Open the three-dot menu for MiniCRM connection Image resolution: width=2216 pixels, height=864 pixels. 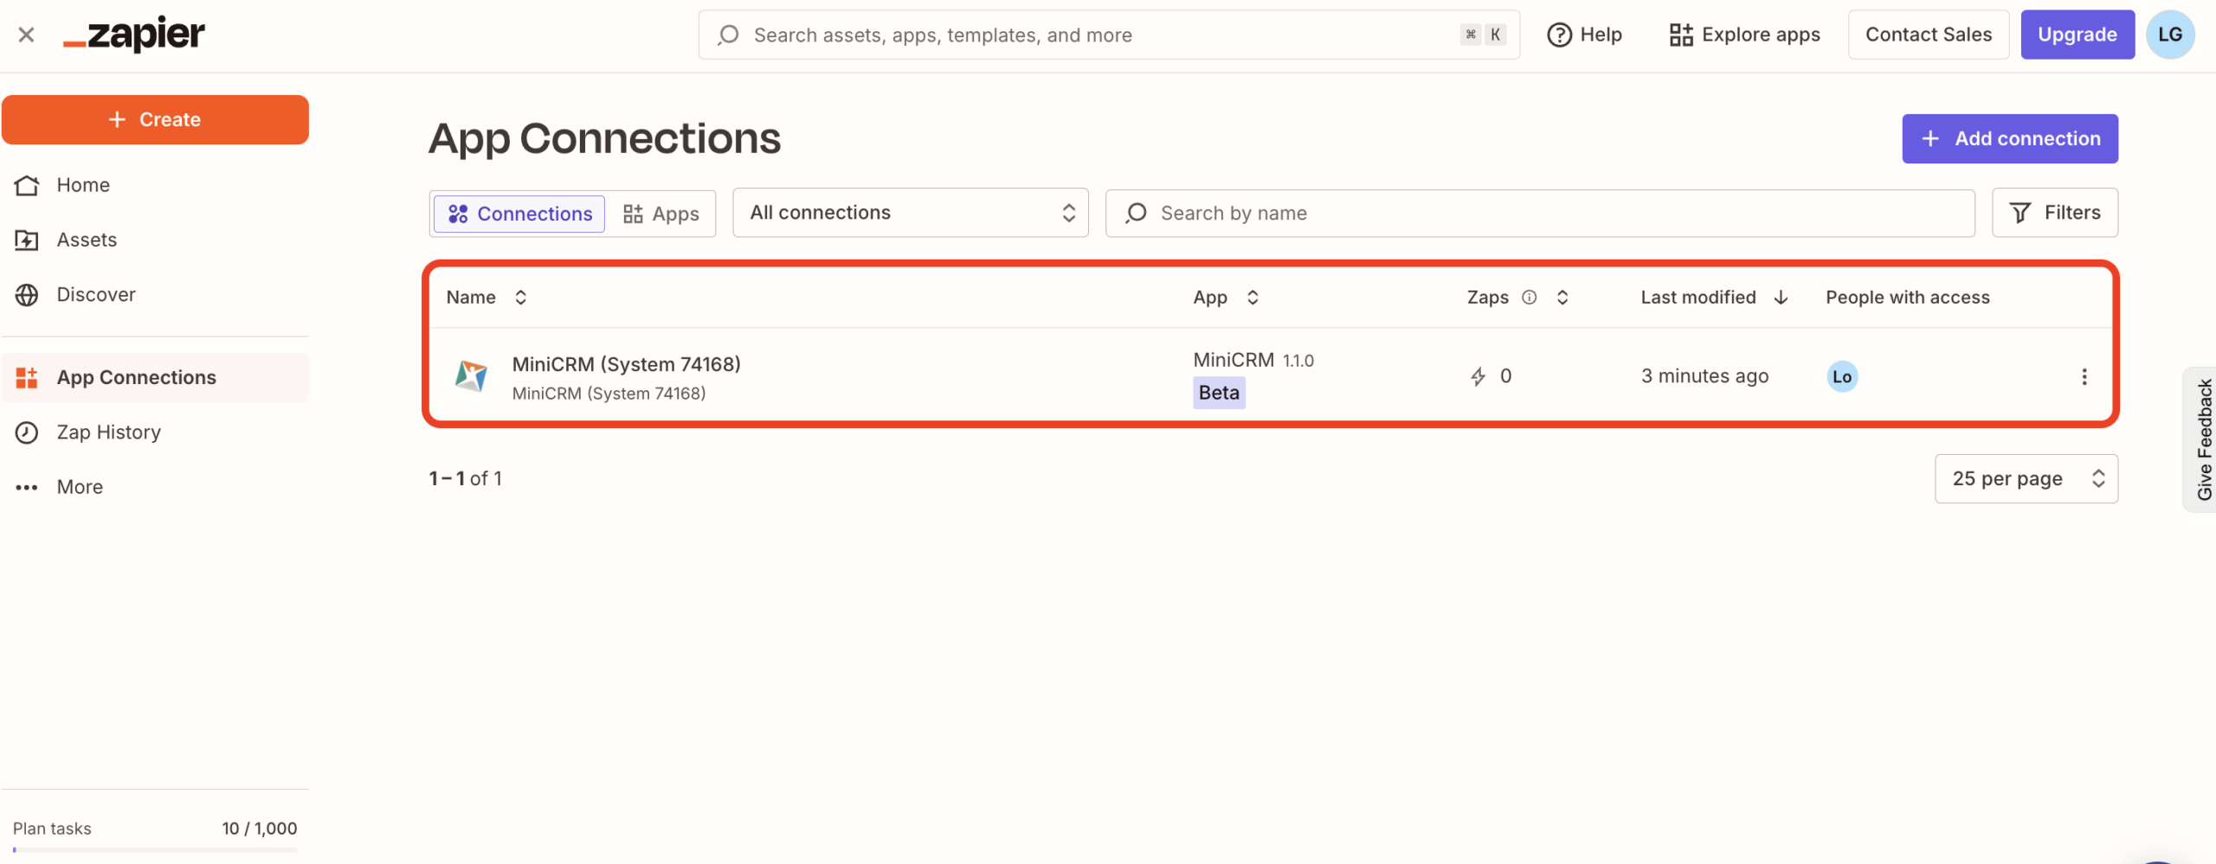pos(2084,376)
